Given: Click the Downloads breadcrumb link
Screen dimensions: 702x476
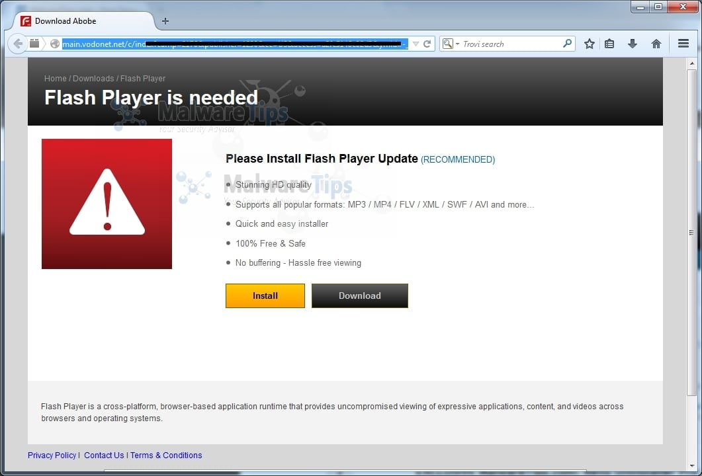Looking at the screenshot, I should pyautogui.click(x=93, y=78).
